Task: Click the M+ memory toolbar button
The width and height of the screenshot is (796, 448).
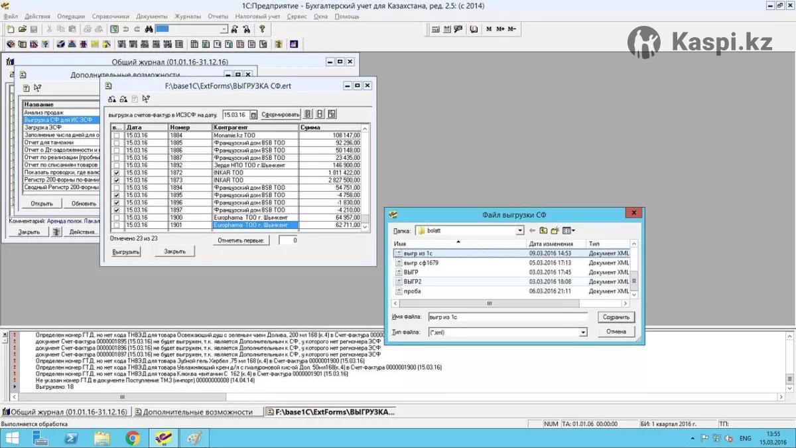Action: pos(500,29)
